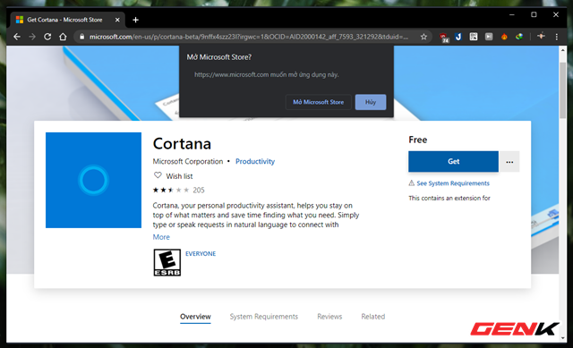Click the Free price label

[x=418, y=140]
